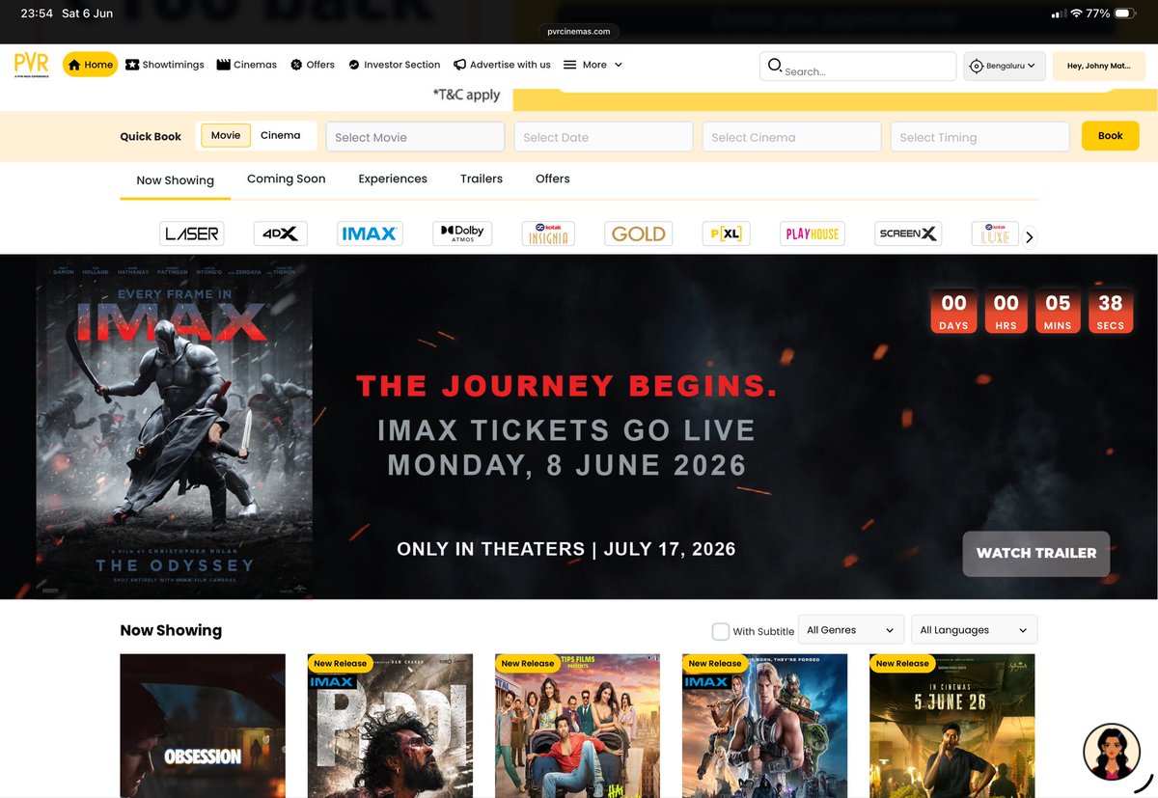This screenshot has height=798, width=1158.
Task: Click the ONLY IN THEATERS date text
Action: (566, 549)
